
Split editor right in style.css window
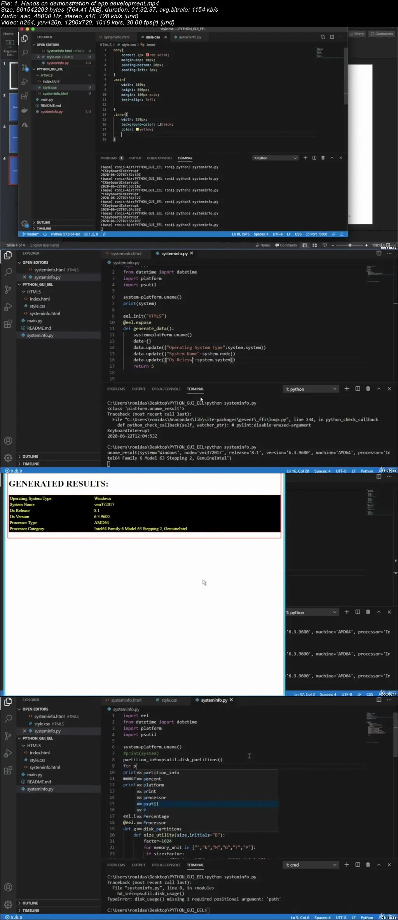point(332,37)
